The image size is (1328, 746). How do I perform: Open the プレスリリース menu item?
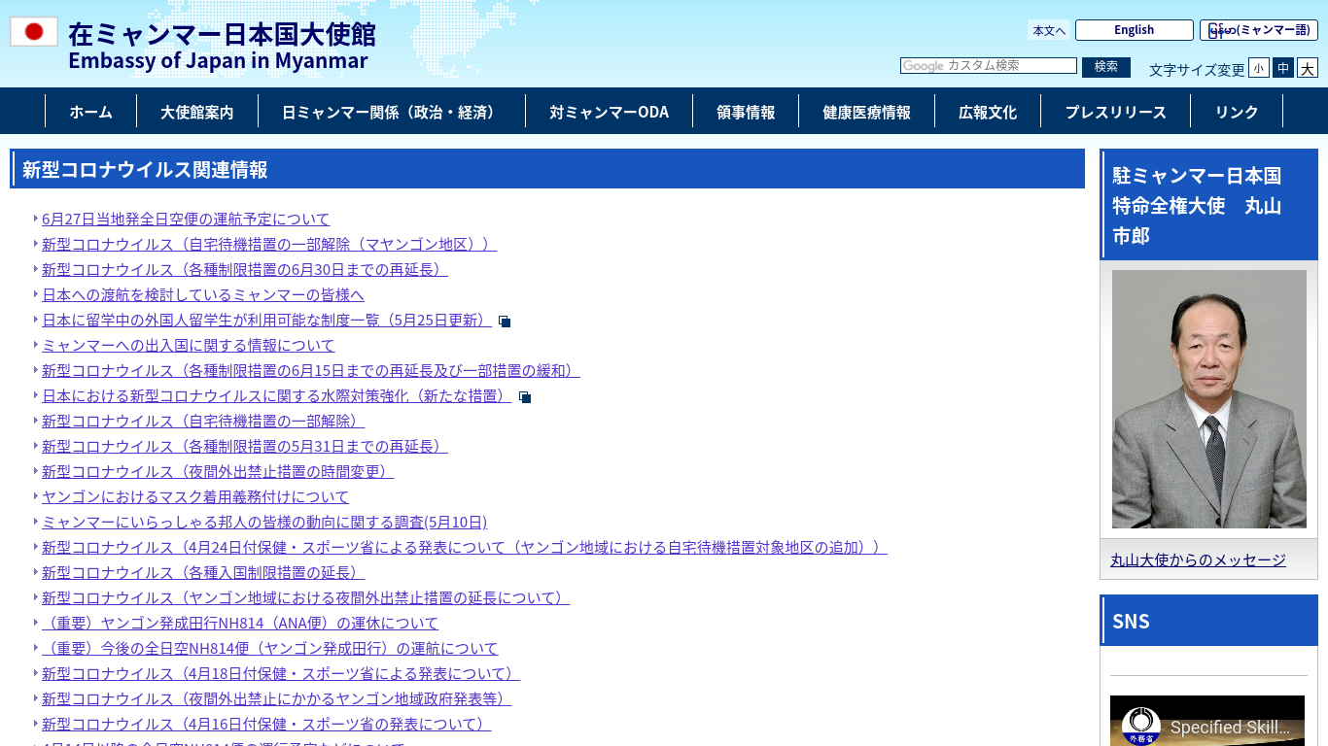click(x=1115, y=112)
